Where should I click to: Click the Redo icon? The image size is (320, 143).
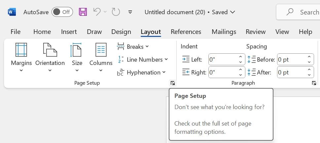click(x=116, y=12)
